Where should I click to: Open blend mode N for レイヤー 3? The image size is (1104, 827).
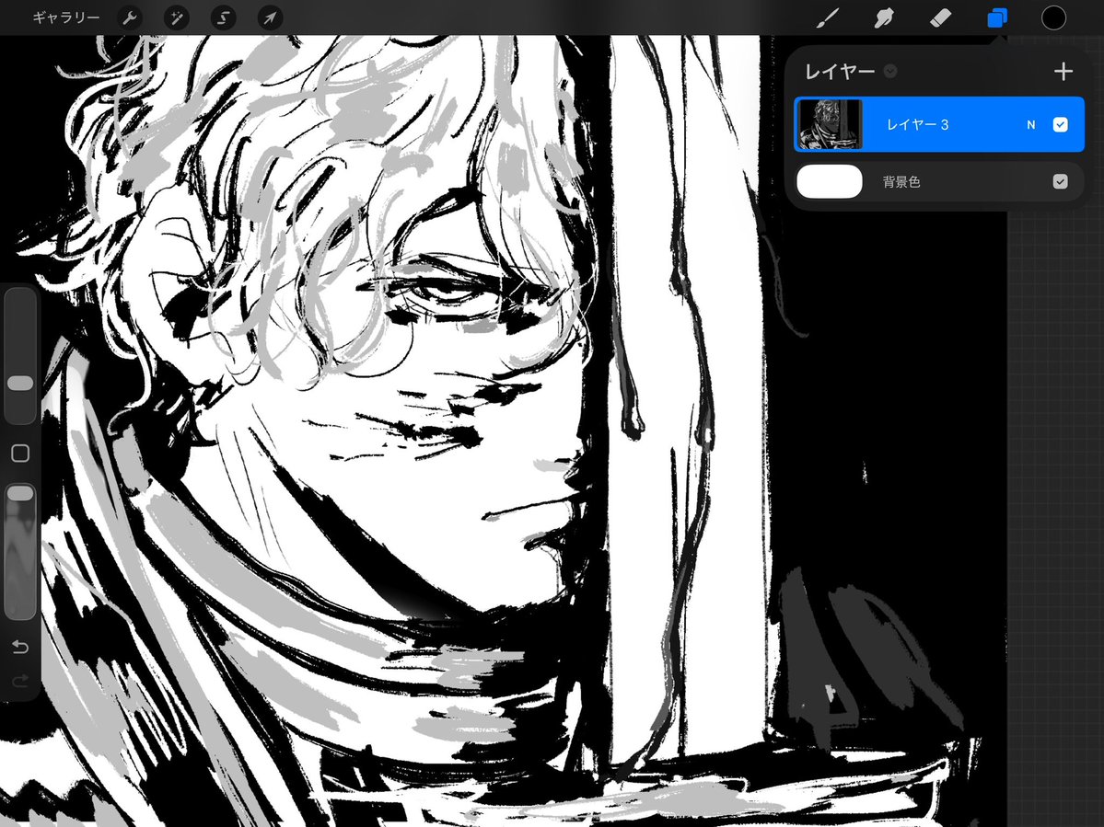pos(1030,124)
